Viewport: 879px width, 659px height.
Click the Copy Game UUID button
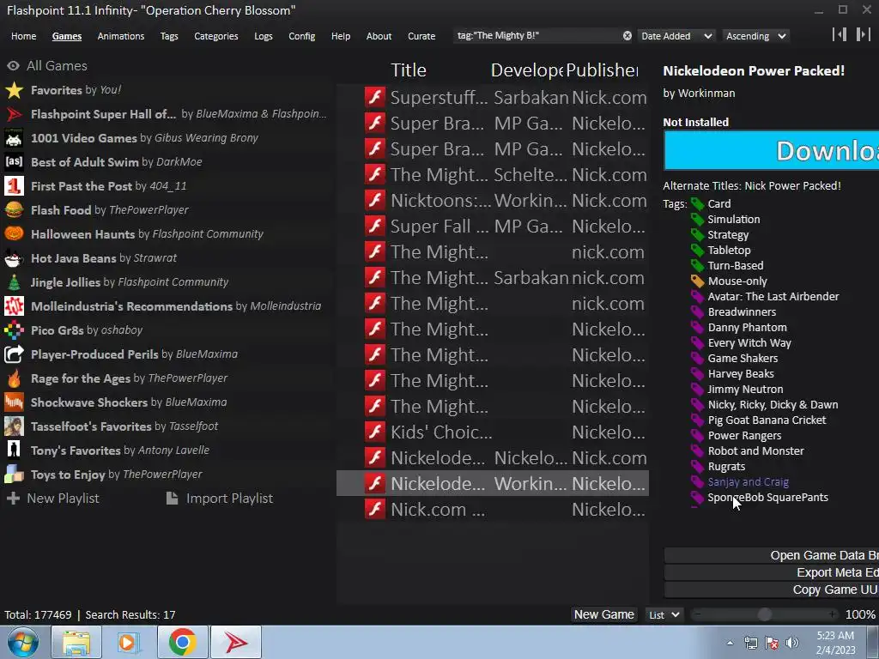coord(772,589)
